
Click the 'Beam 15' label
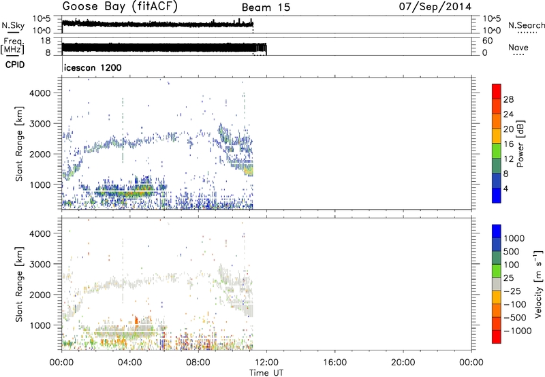point(266,7)
